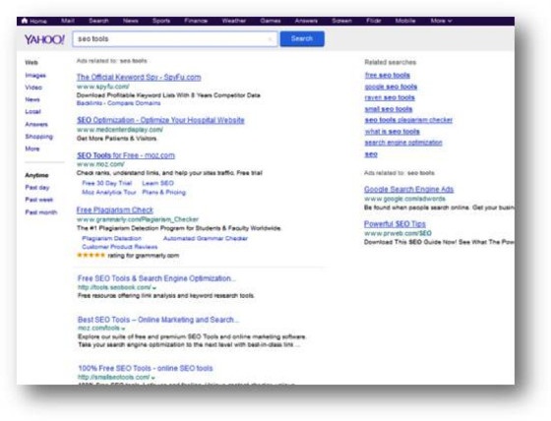Screen dimensions: 551x421
Task: Click related search 'seo'
Action: pos(371,153)
